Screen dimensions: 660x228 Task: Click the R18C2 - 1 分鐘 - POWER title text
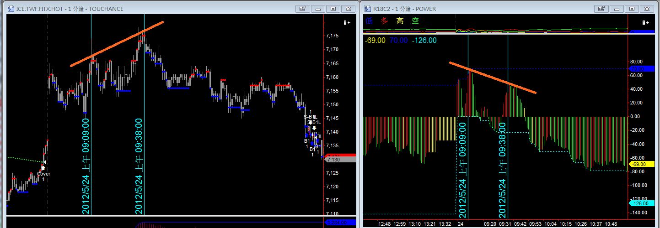coord(405,9)
